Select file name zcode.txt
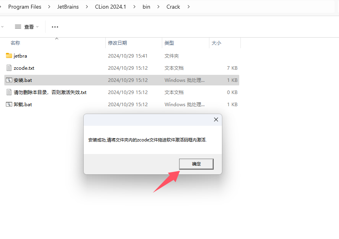The height and width of the screenshot is (239, 339). click(24, 68)
